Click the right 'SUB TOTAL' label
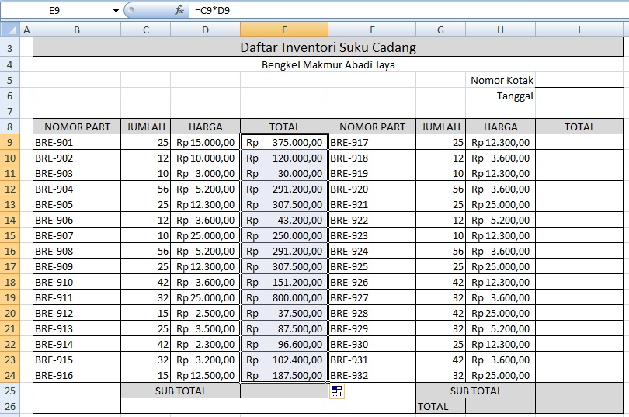This screenshot has height=417, width=629. (x=476, y=391)
